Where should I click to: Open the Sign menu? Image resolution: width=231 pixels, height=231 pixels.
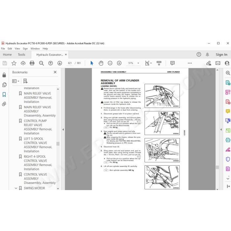[x=25, y=49]
